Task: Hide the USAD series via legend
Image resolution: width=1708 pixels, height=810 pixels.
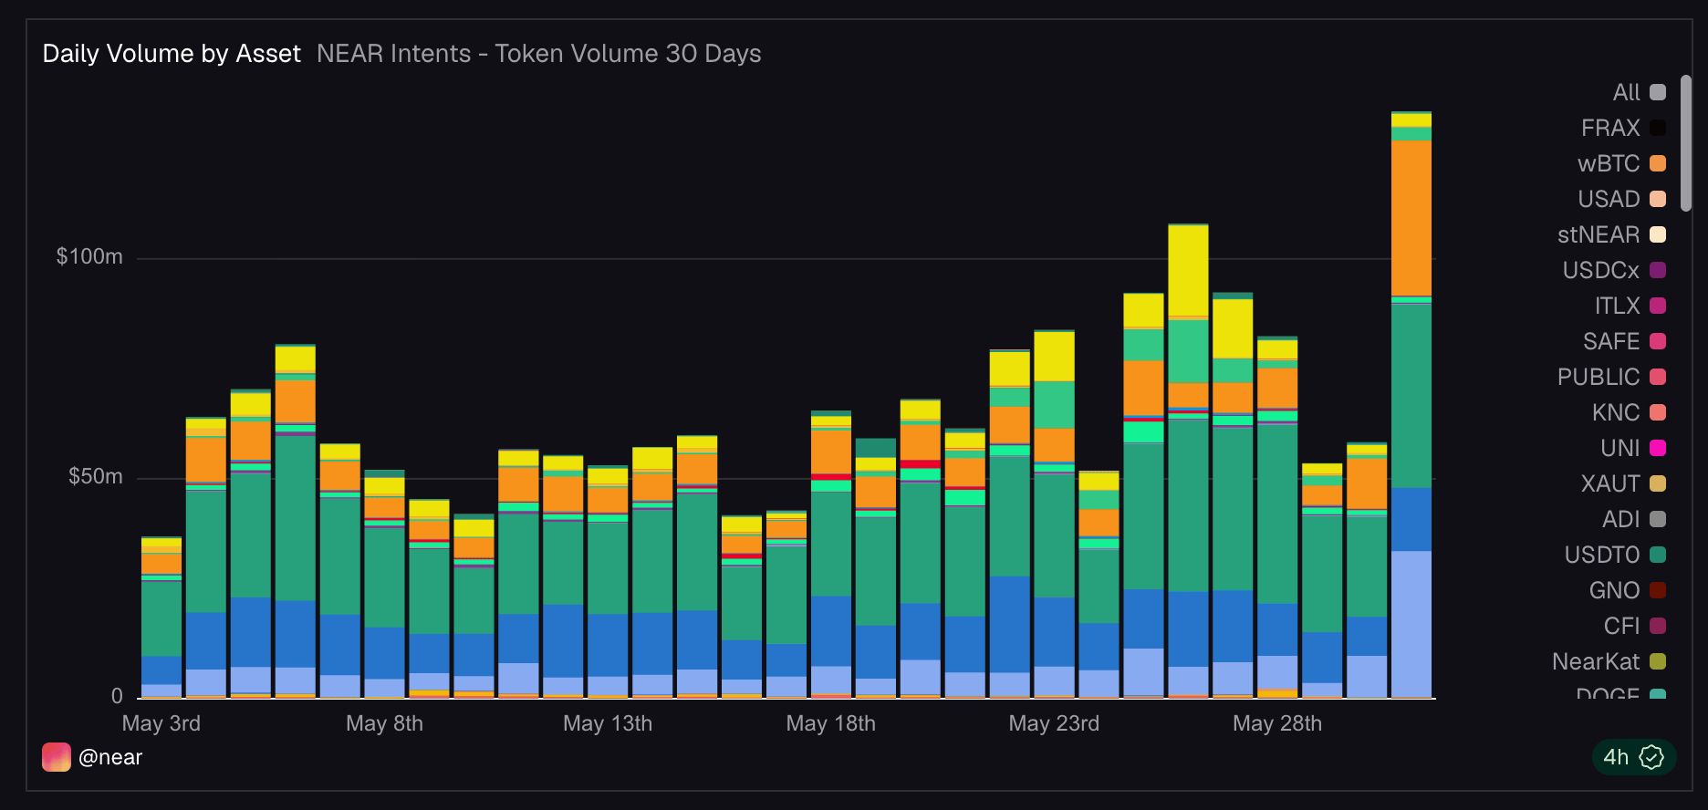Action: click(1622, 199)
